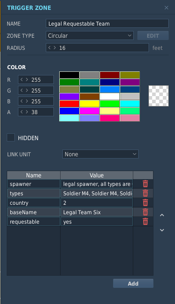This screenshot has height=304, width=175.
Task: Delete the requestable property row
Action: [x=145, y=221]
